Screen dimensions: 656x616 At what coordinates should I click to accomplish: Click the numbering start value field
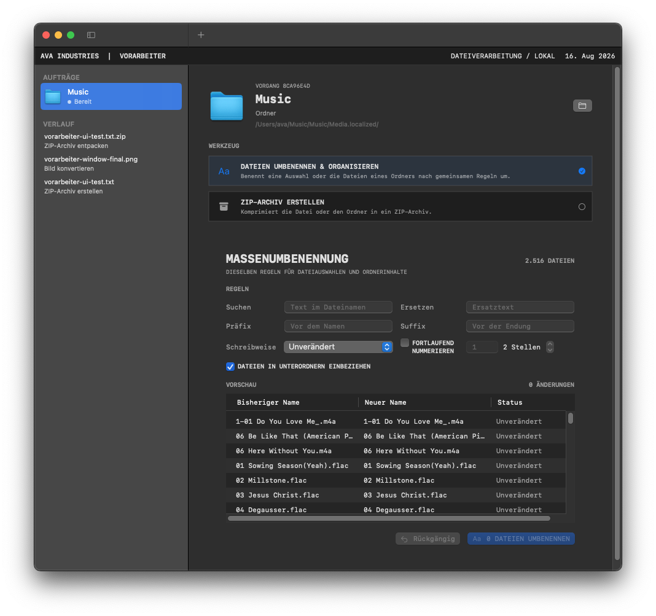[x=482, y=347]
